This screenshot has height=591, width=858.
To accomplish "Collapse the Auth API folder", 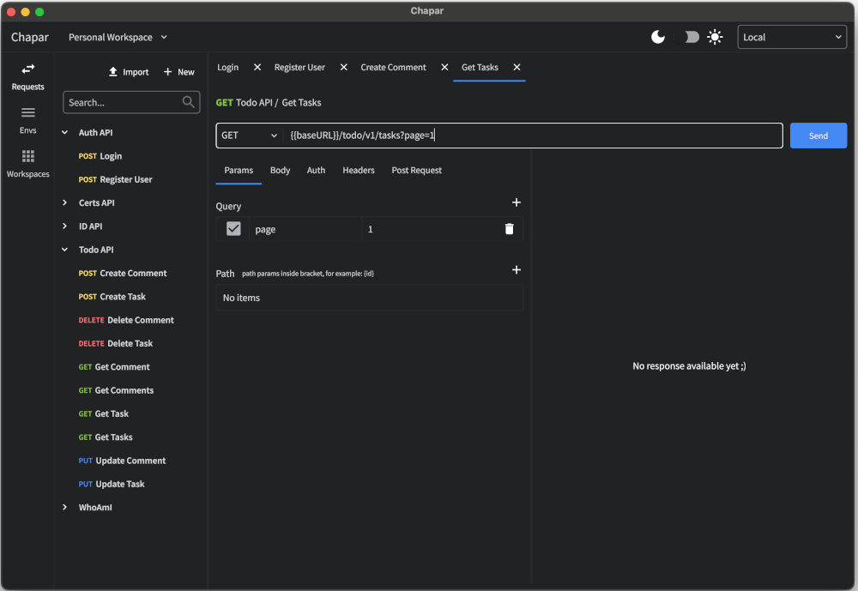I will point(64,132).
